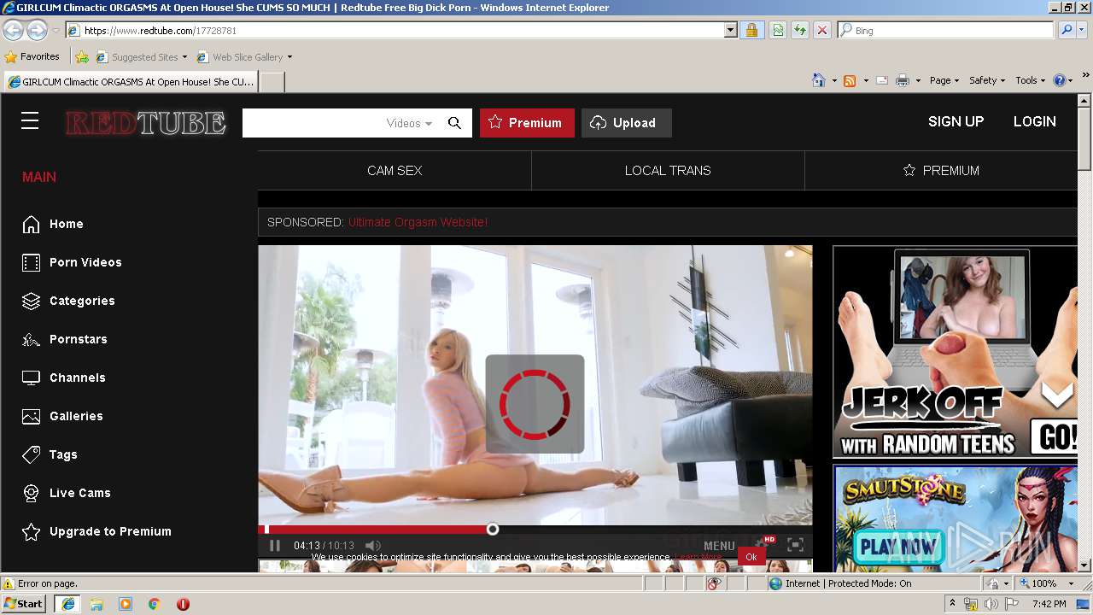This screenshot has height=615, width=1093.
Task: Click the padlock security report icon
Action: coord(751,31)
